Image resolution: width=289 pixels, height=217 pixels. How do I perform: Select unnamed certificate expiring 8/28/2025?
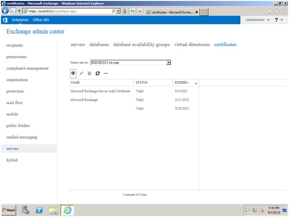point(133,108)
